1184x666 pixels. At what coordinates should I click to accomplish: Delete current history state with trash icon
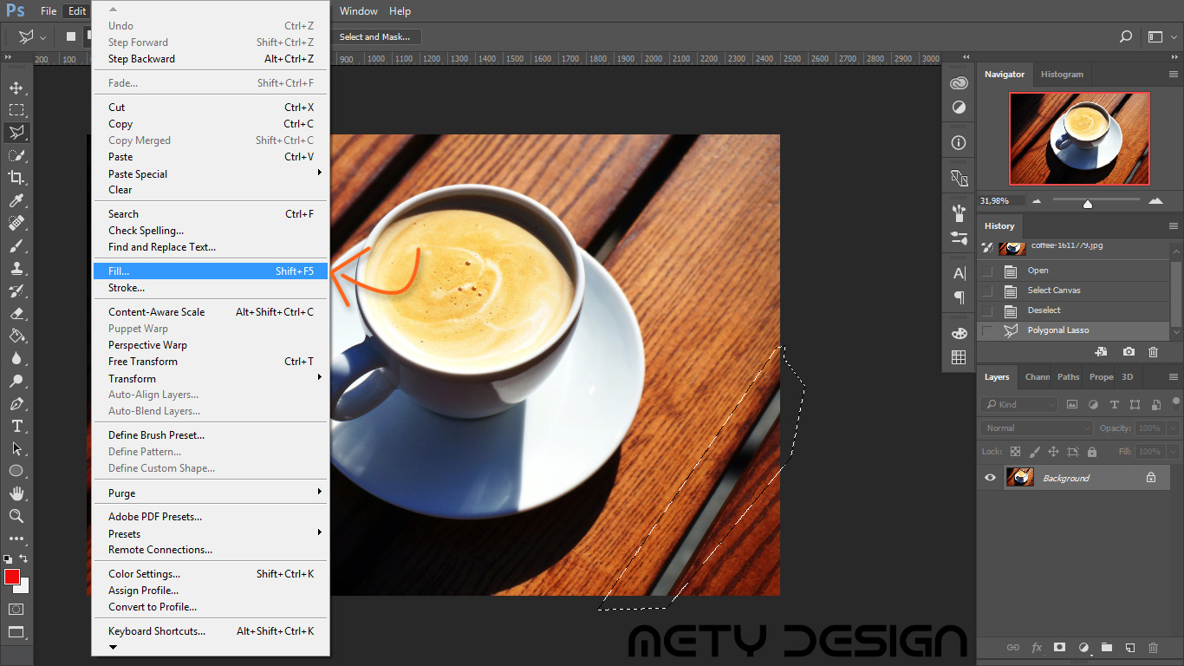click(1153, 352)
